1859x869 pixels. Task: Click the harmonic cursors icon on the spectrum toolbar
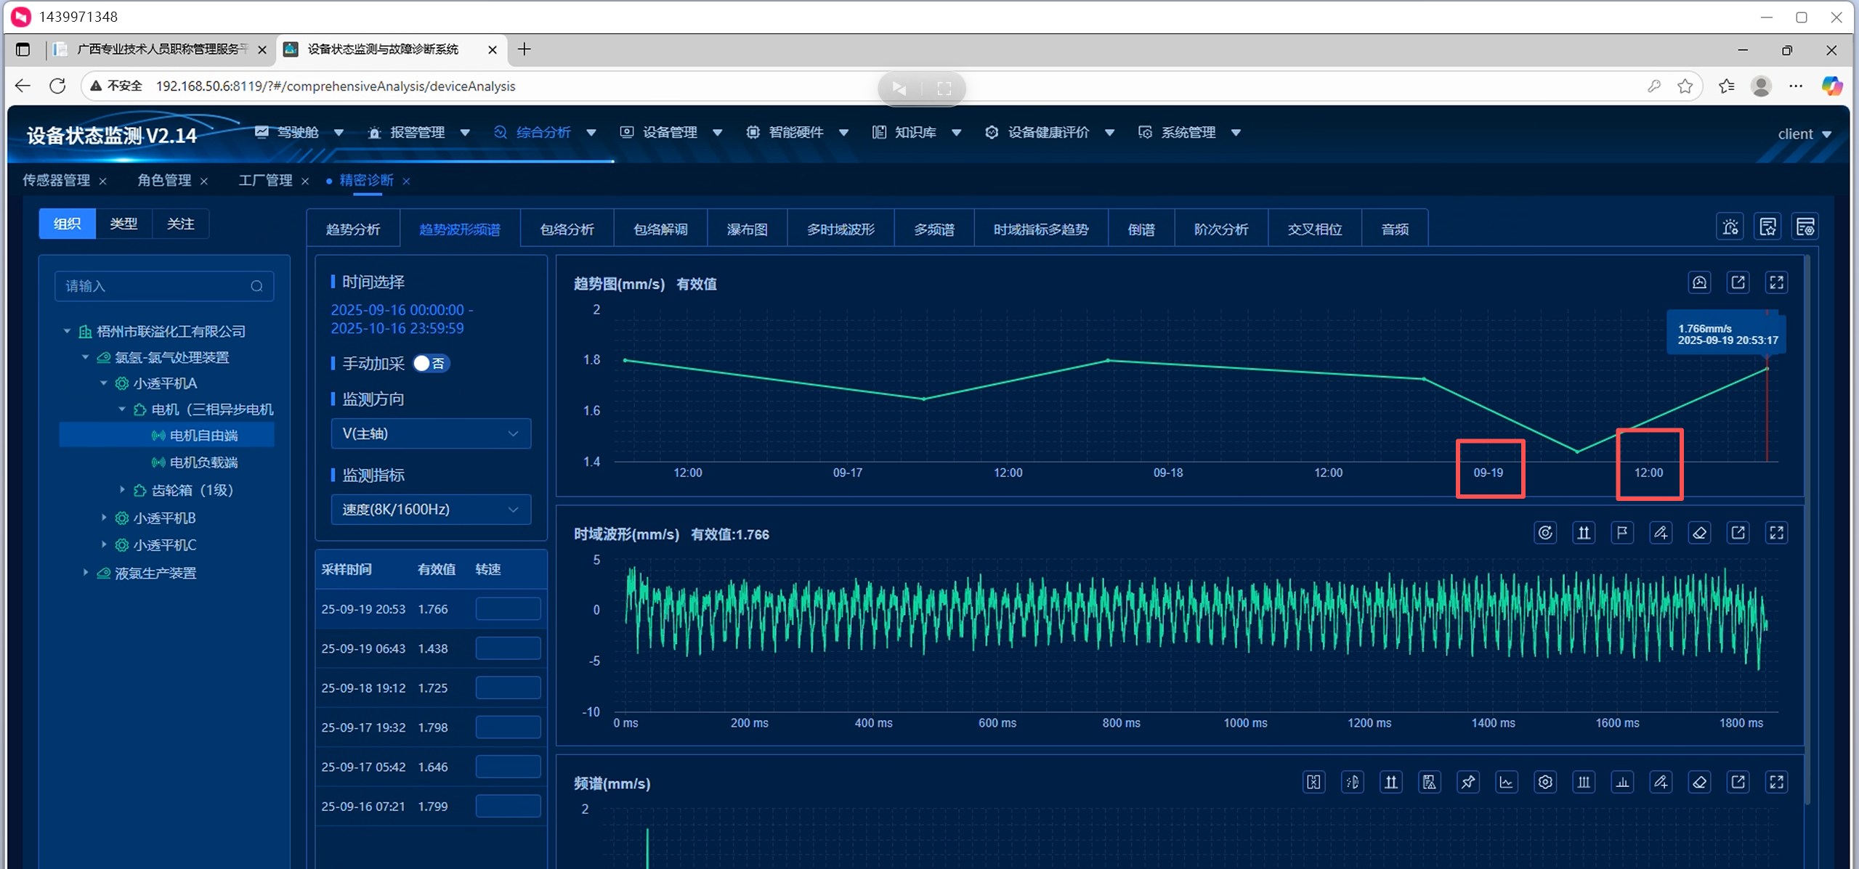click(x=1584, y=782)
